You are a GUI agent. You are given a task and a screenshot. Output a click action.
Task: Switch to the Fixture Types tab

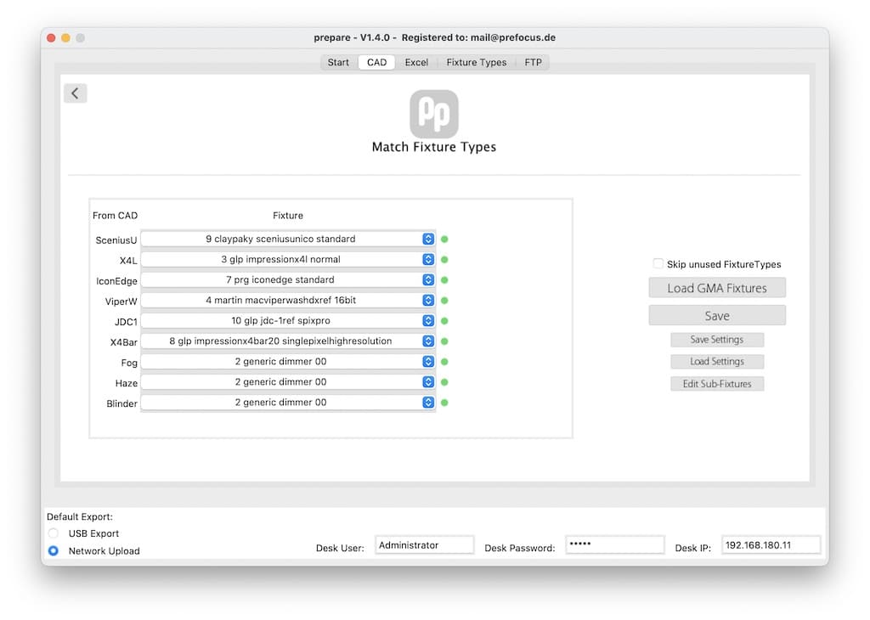pos(476,62)
